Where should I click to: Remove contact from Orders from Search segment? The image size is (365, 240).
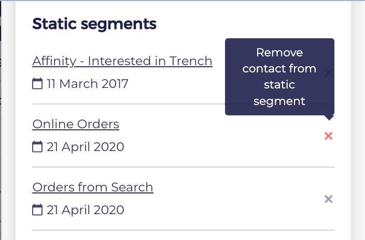coord(329,199)
